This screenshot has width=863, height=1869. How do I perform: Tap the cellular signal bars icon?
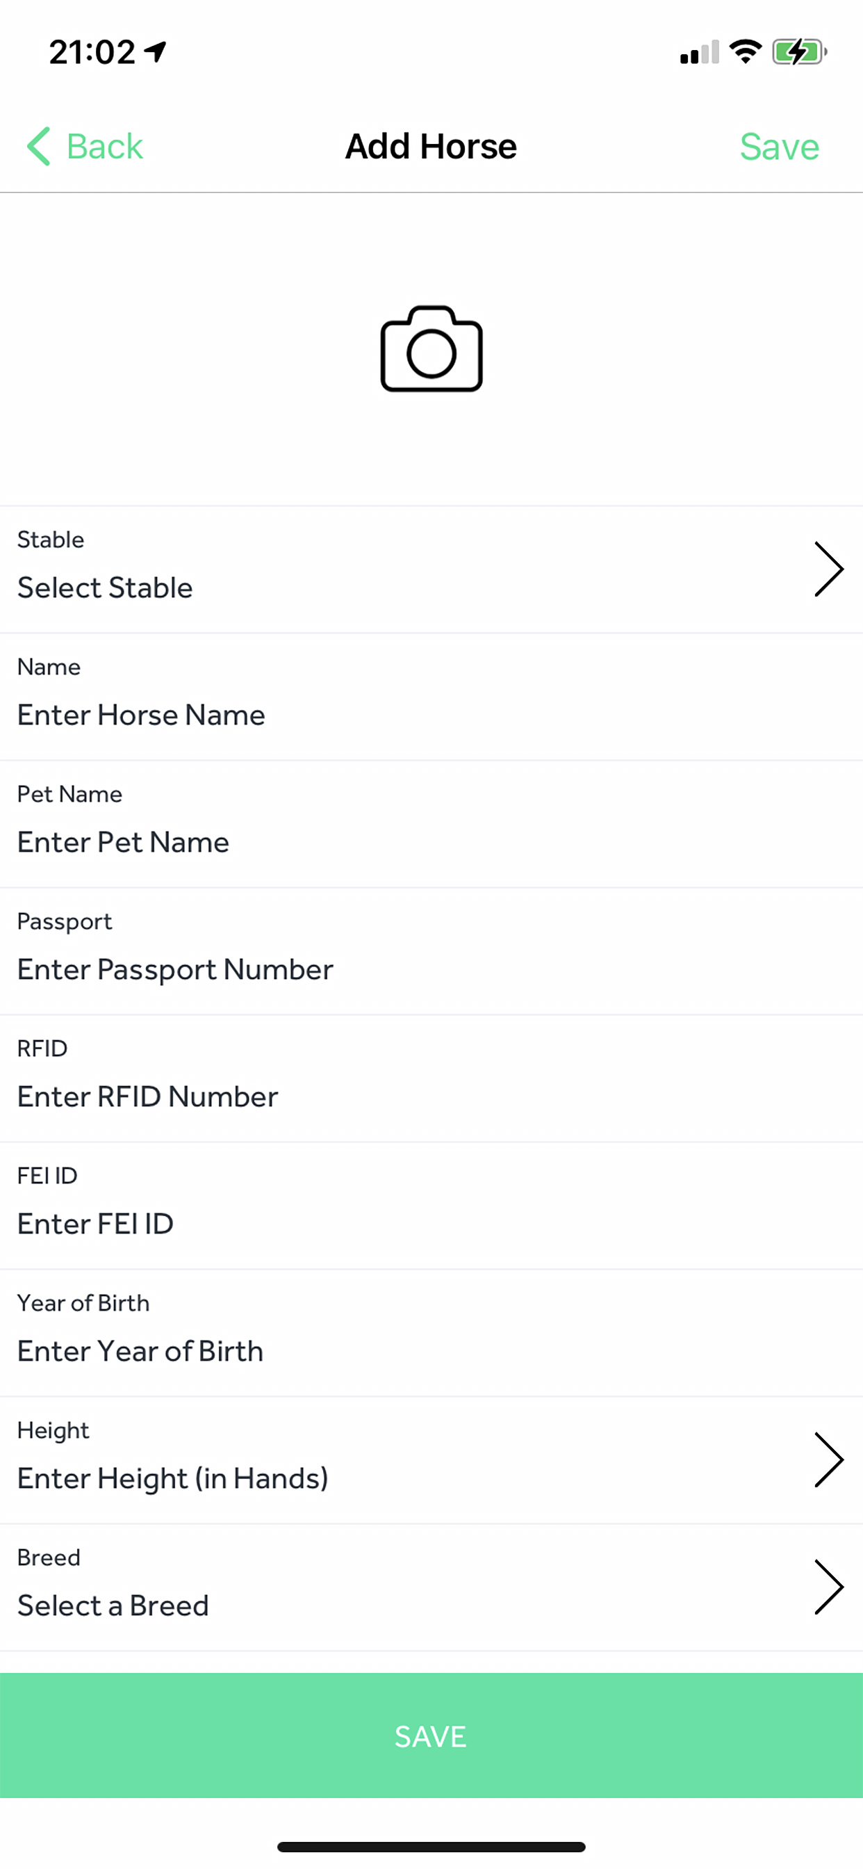pos(699,52)
